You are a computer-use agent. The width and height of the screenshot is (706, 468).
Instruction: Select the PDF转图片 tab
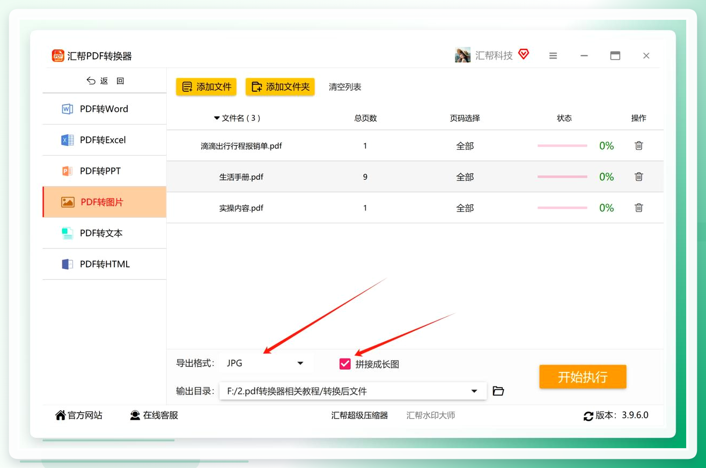click(105, 202)
